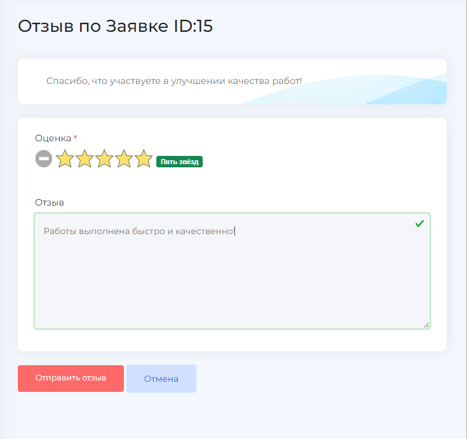This screenshot has height=439, width=467.
Task: Pick the fifth star for the top rating
Action: (x=144, y=159)
